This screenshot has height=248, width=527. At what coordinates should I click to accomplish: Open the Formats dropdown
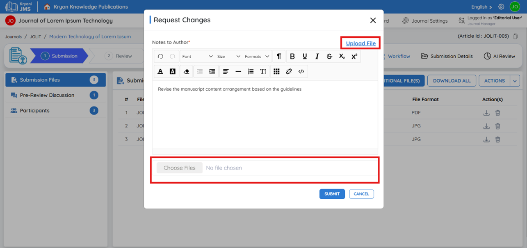(x=257, y=56)
